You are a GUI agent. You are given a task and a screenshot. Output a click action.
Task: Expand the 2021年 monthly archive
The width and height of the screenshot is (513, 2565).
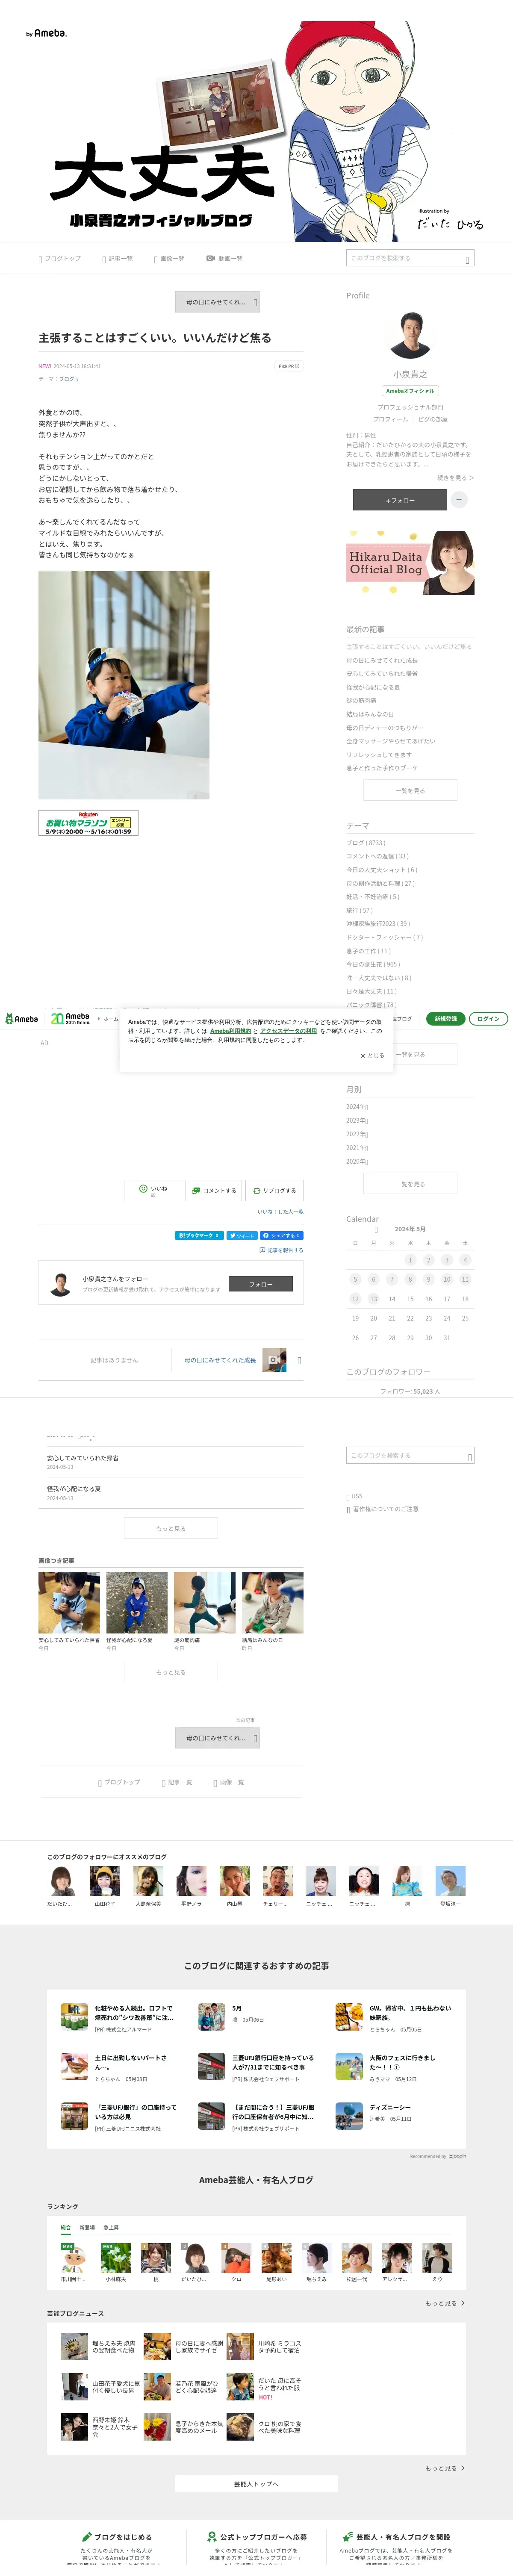click(x=357, y=1148)
